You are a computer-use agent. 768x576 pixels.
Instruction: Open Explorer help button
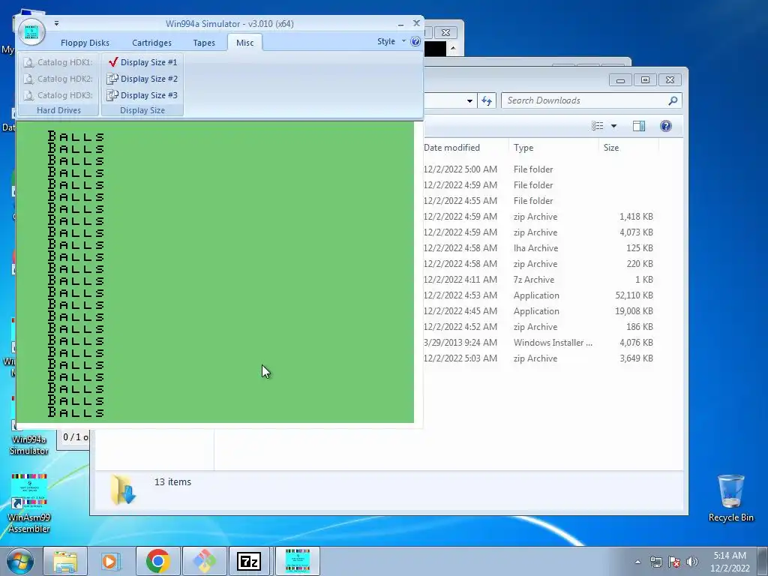click(x=666, y=126)
